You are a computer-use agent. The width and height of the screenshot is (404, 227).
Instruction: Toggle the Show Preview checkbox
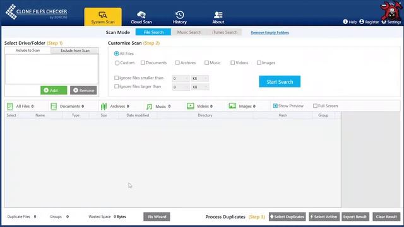275,106
